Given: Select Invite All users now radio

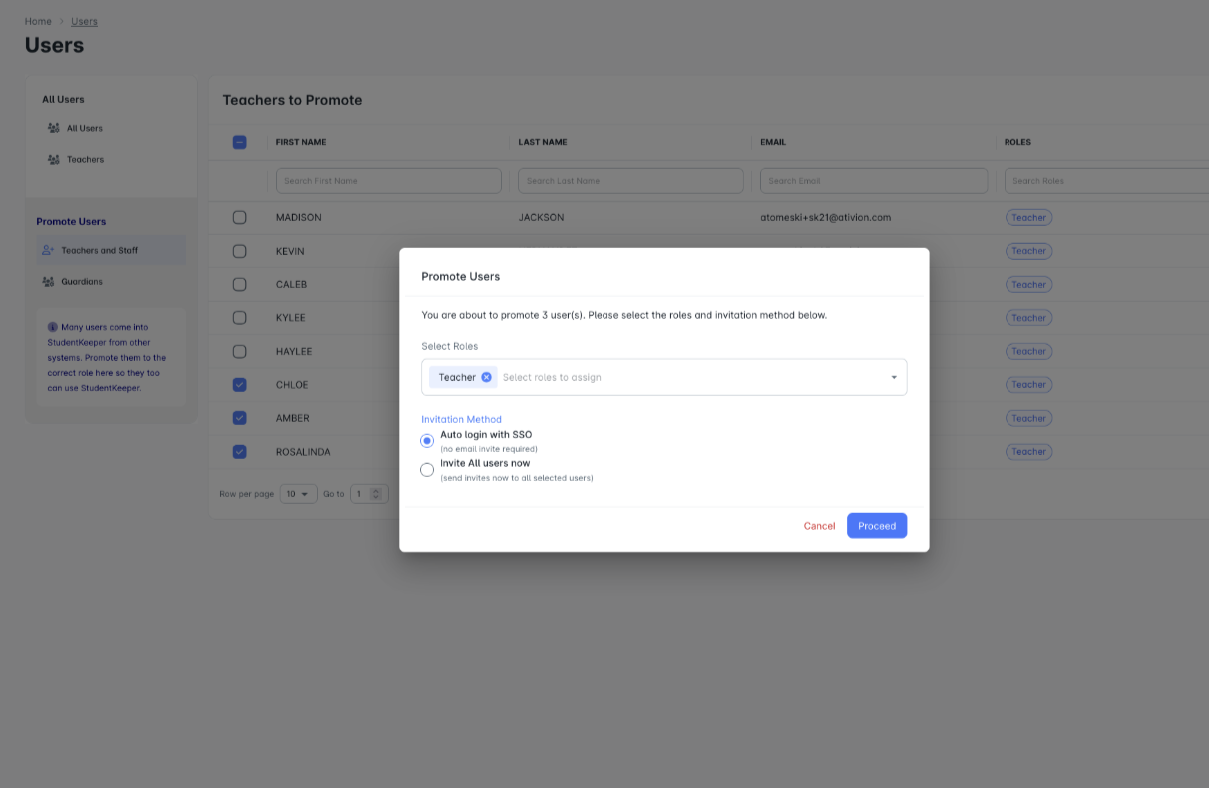Looking at the screenshot, I should [427, 469].
